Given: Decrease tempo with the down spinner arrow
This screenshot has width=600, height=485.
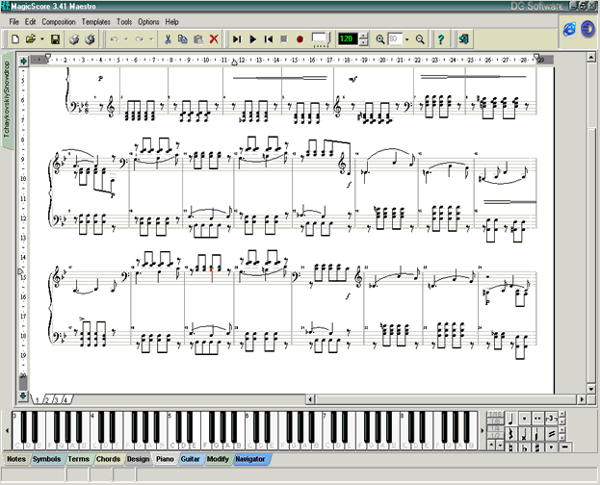Looking at the screenshot, I should pyautogui.click(x=364, y=42).
